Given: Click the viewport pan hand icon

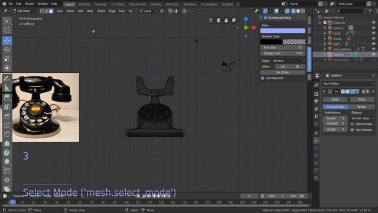Looking at the screenshot, I should click(x=226, y=20).
